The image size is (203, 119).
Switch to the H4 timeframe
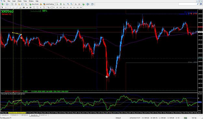click(x=71, y=7)
